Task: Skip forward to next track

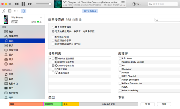Action: tap(30, 4)
